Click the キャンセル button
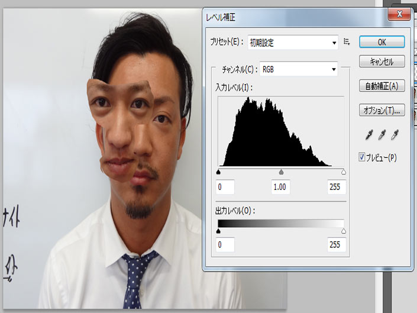The width and height of the screenshot is (417, 313). [382, 62]
